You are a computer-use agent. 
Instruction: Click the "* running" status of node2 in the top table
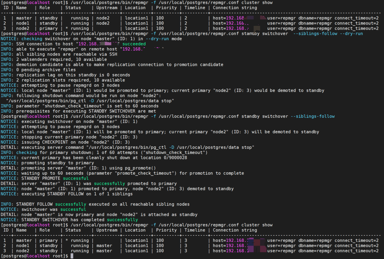[x=77, y=28]
